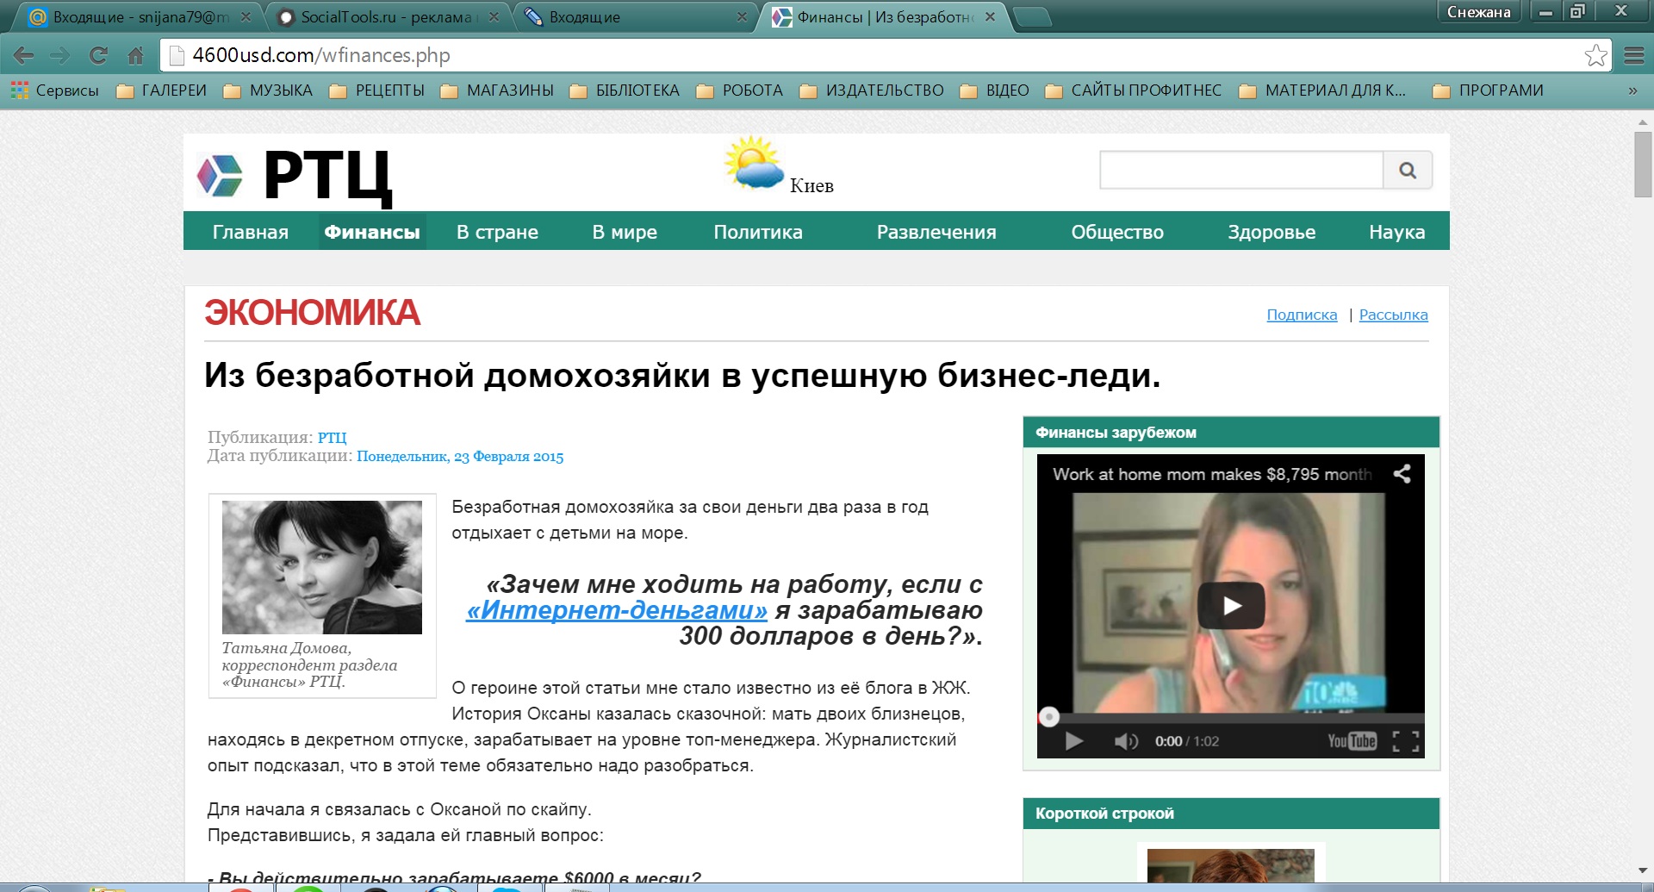Open the ВІДЕО bookmarks folder
Viewport: 1654px width, 892px height.
click(994, 90)
